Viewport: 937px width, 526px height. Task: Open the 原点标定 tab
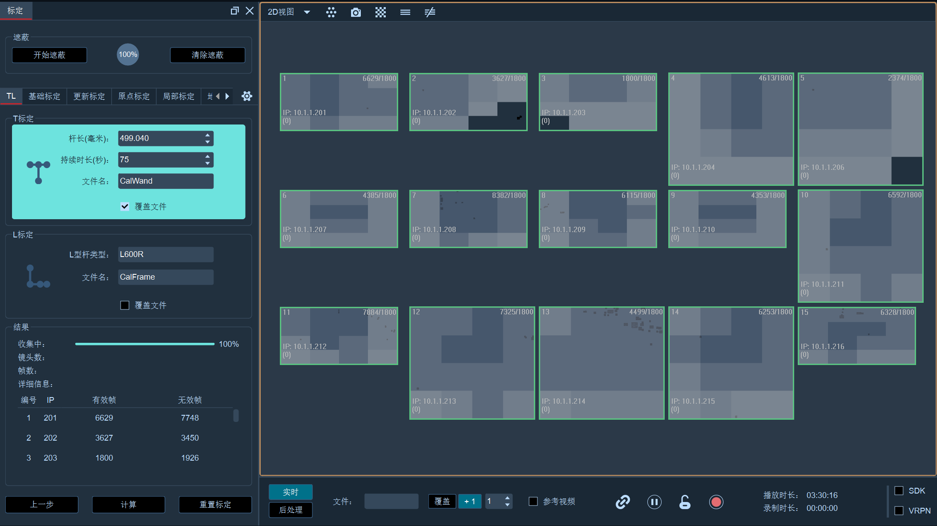click(134, 96)
